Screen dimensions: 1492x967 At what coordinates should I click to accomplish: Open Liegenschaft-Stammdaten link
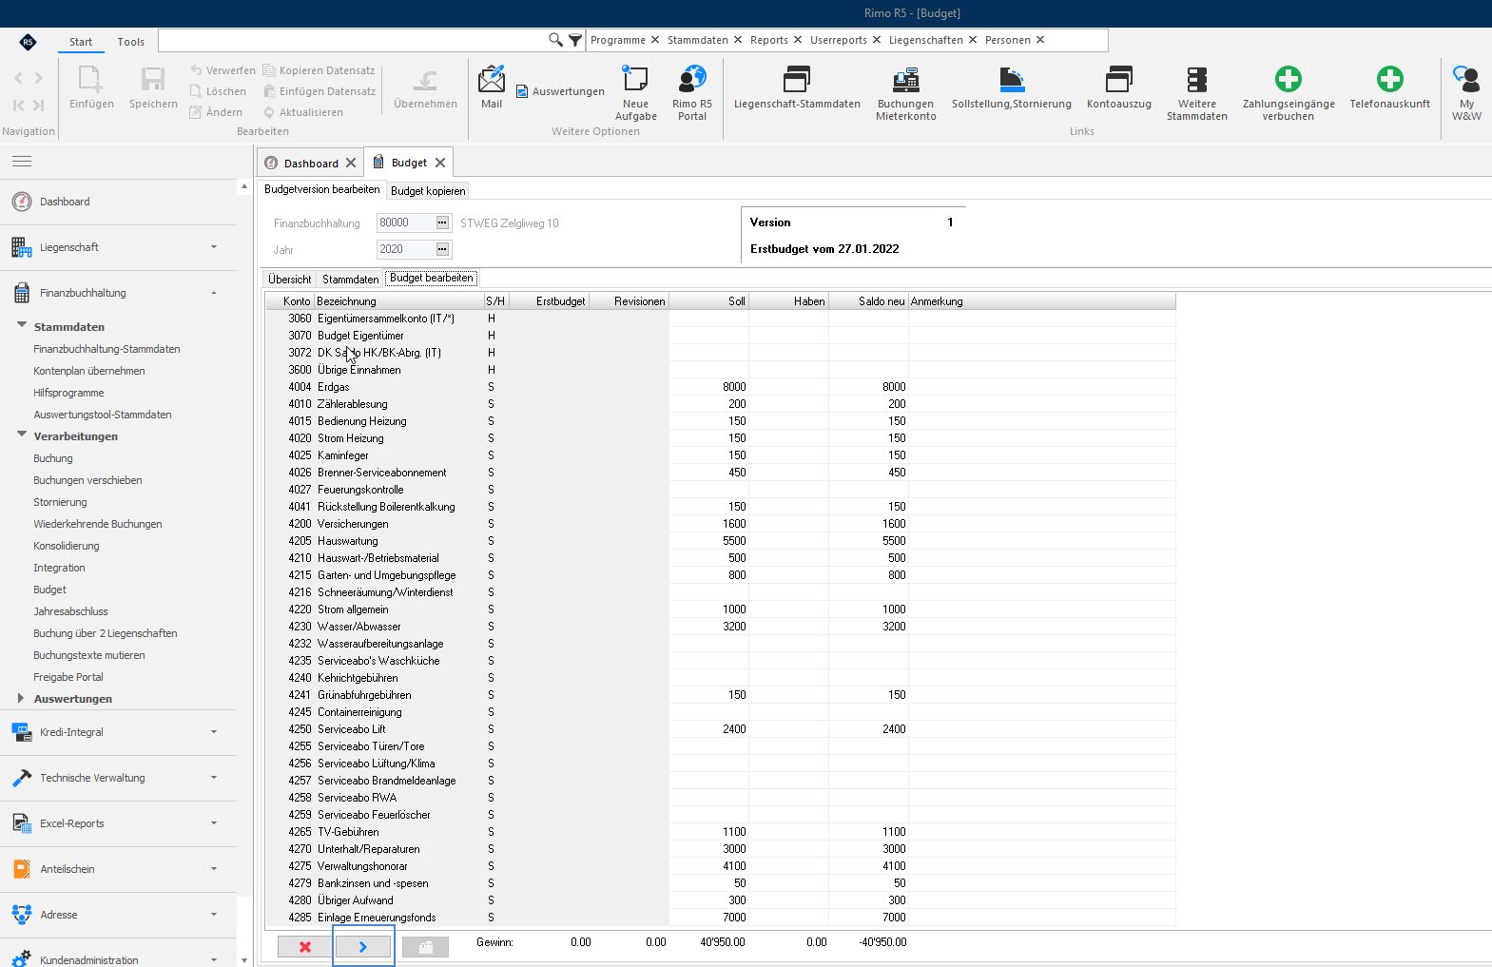pos(797,87)
